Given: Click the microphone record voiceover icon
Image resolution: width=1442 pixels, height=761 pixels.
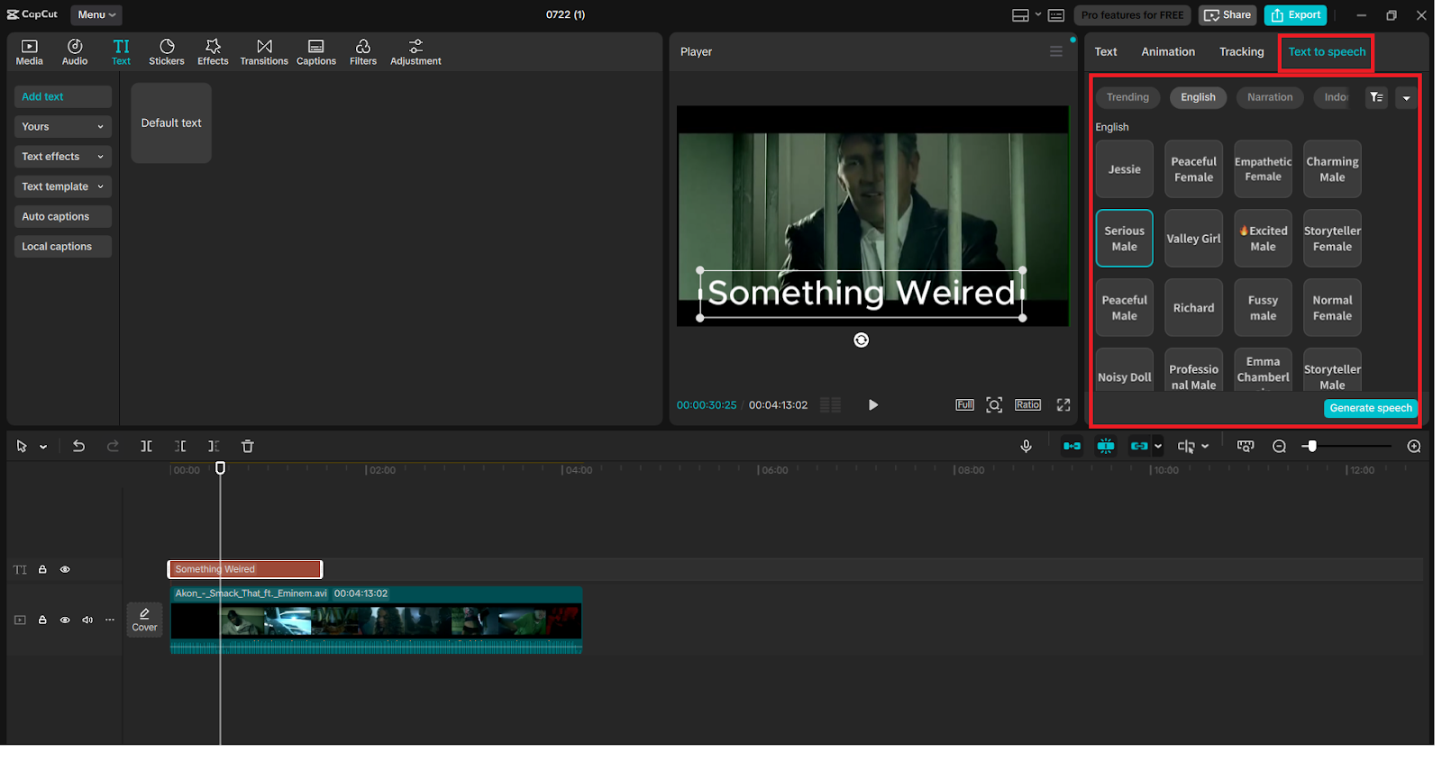Looking at the screenshot, I should click(x=1026, y=446).
